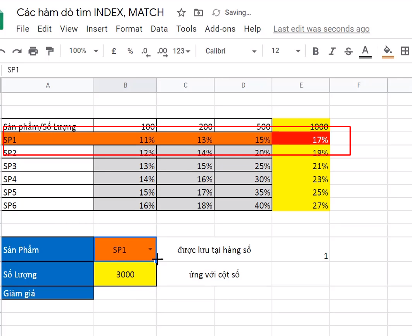The height and width of the screenshot is (336, 412).
Task: Click the document title text
Action: (x=90, y=12)
